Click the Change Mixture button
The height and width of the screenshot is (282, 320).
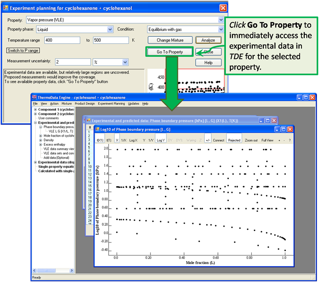(x=170, y=40)
